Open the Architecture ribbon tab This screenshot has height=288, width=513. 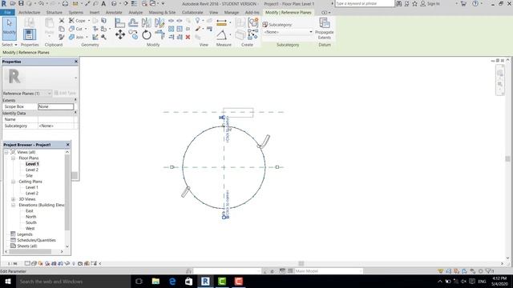[30, 13]
